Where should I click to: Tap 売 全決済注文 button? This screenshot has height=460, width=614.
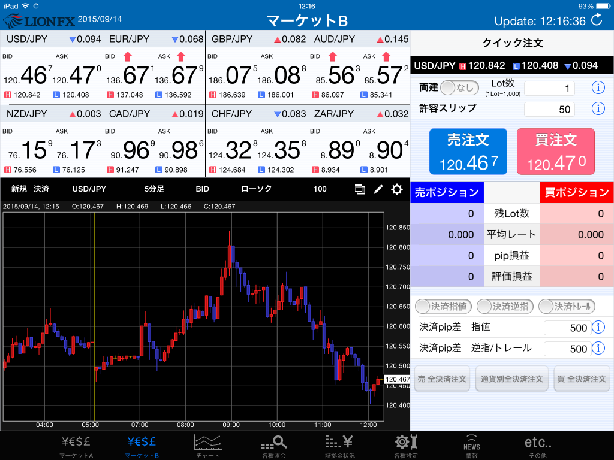(x=442, y=379)
